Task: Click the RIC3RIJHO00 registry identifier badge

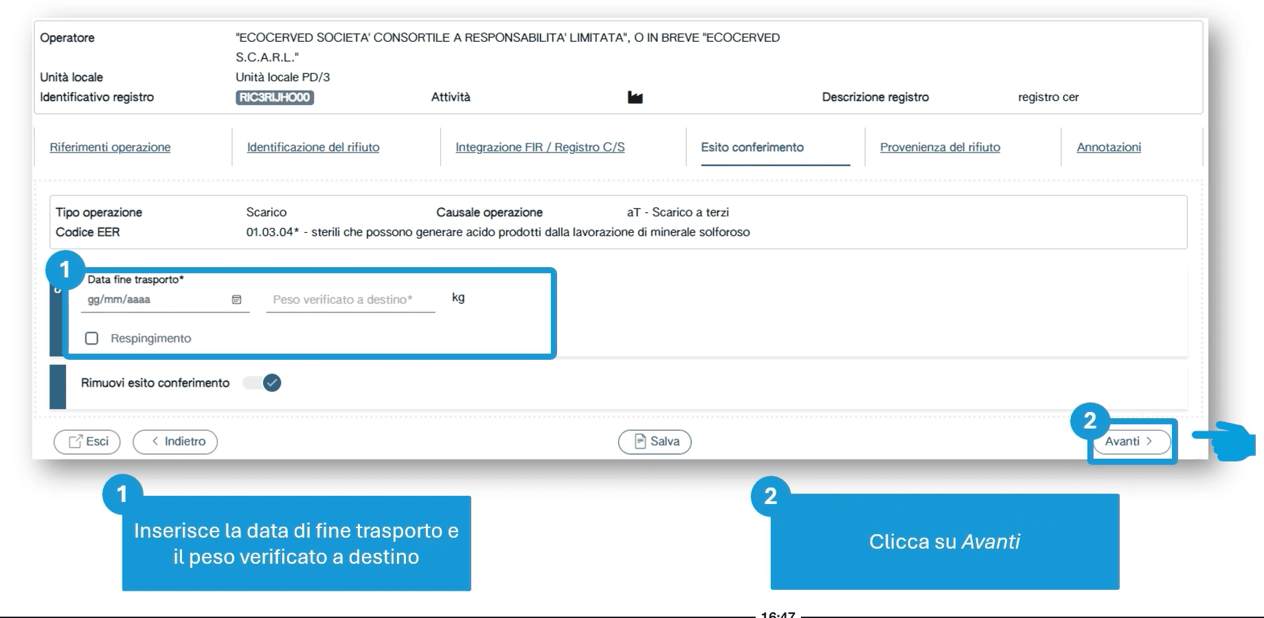Action: (x=274, y=98)
